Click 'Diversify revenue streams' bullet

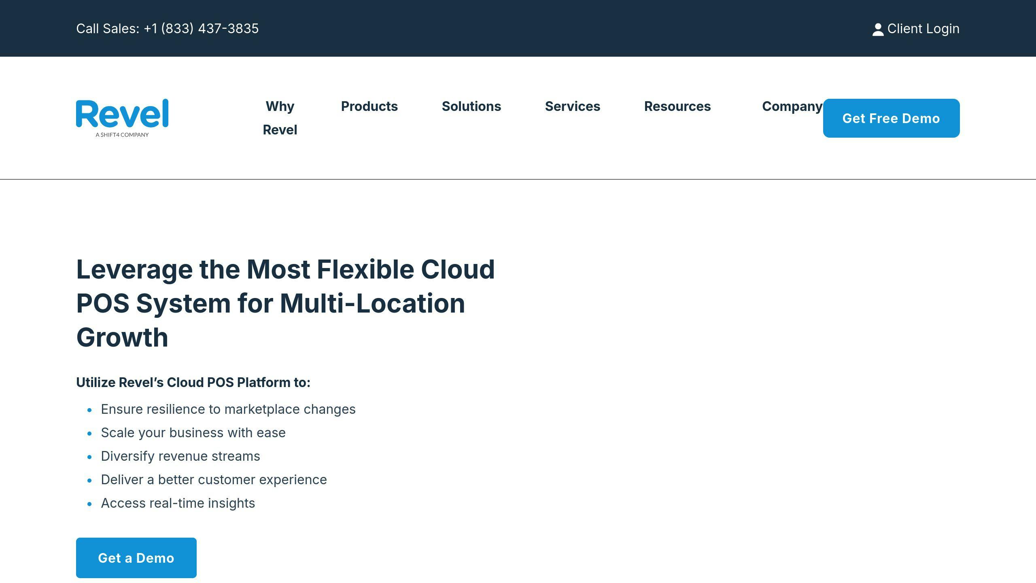(180, 456)
